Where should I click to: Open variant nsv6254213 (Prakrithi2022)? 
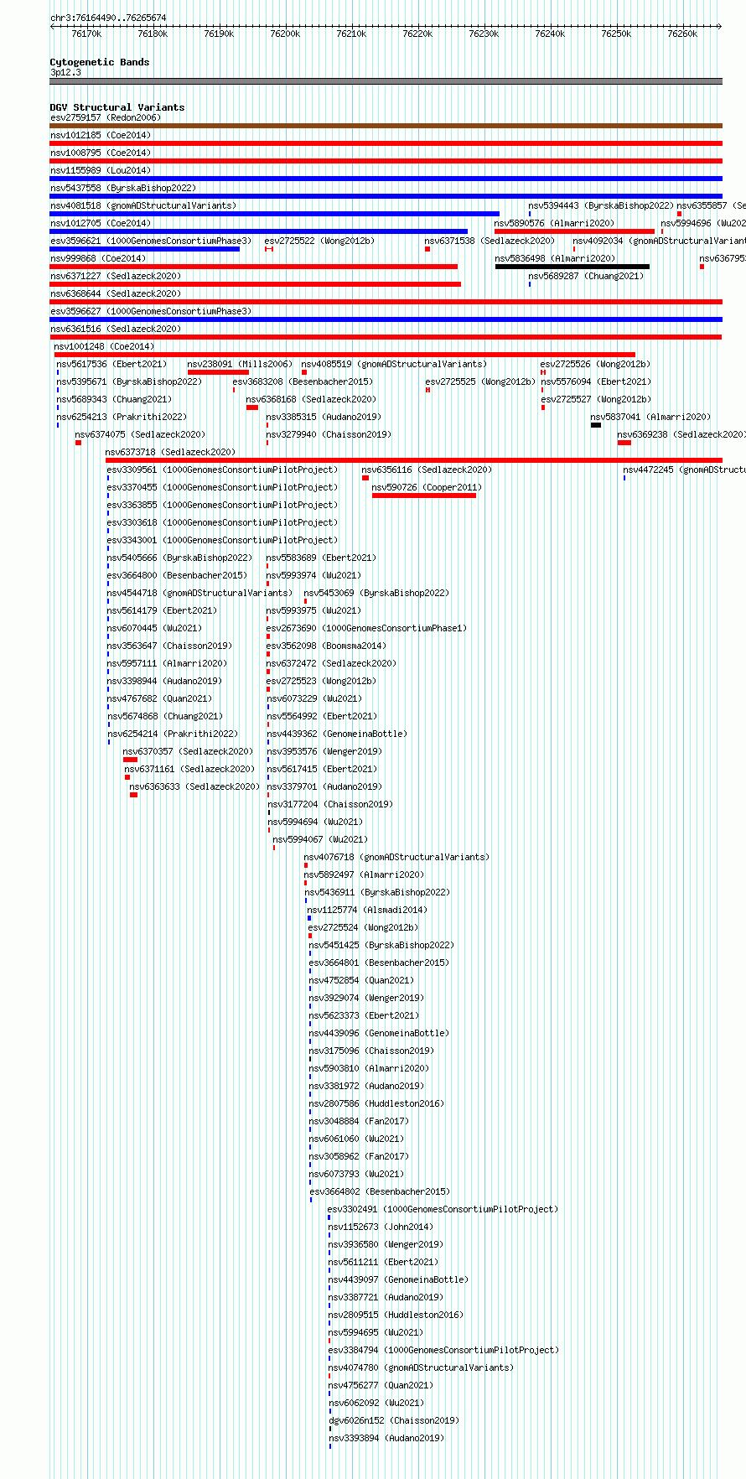[x=122, y=418]
